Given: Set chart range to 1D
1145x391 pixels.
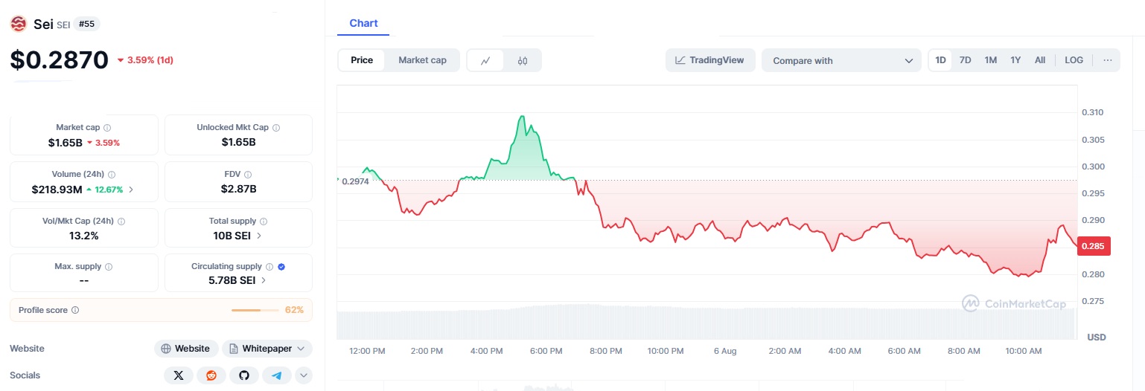Looking at the screenshot, I should click(940, 60).
